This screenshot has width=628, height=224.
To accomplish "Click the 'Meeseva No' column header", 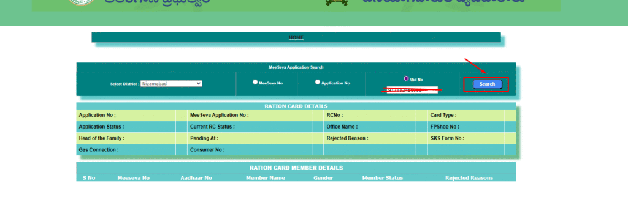I will click(133, 178).
